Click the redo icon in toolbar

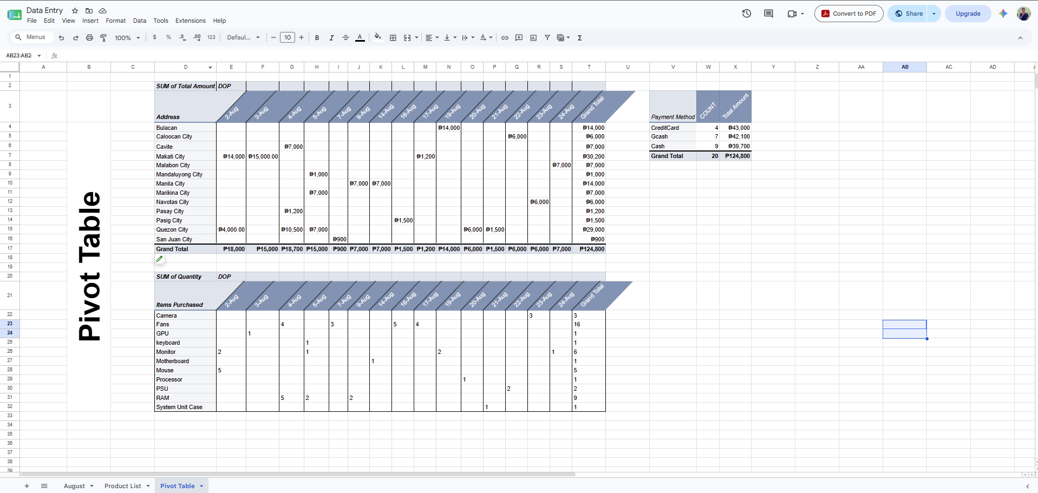[76, 38]
